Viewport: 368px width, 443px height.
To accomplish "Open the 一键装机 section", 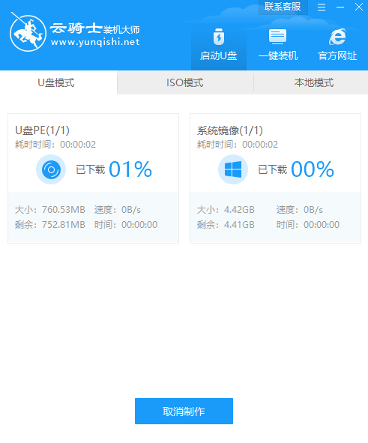I will [x=278, y=45].
